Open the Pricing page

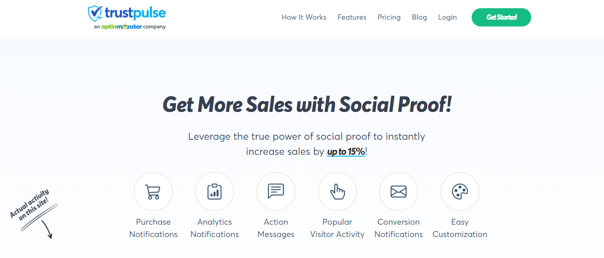389,17
